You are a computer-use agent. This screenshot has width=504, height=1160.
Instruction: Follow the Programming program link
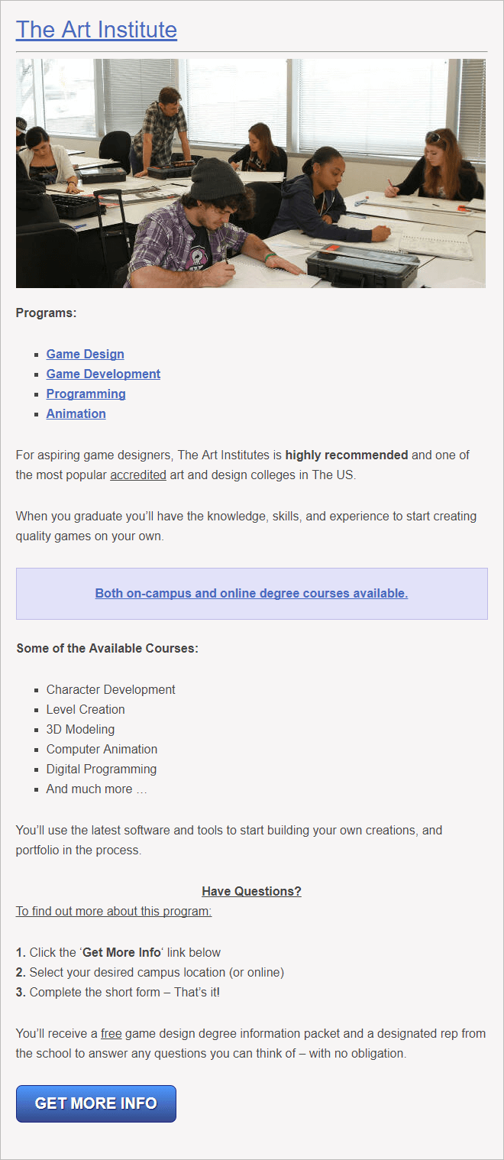tap(86, 394)
